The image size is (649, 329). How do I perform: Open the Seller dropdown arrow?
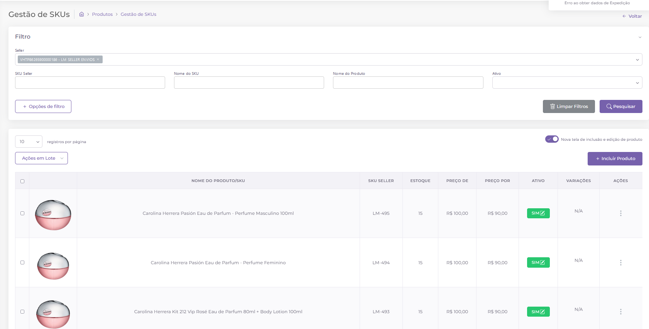637,60
